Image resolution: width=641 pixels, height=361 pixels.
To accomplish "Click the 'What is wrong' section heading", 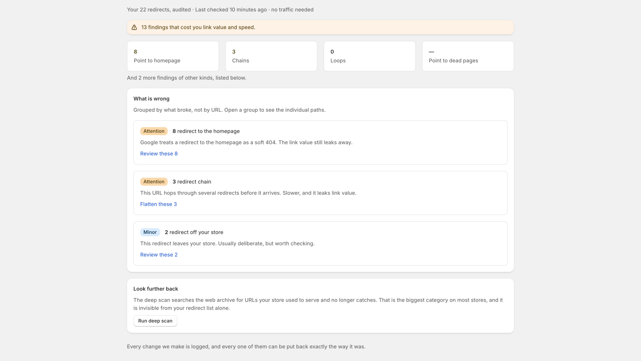I will 151,99.
